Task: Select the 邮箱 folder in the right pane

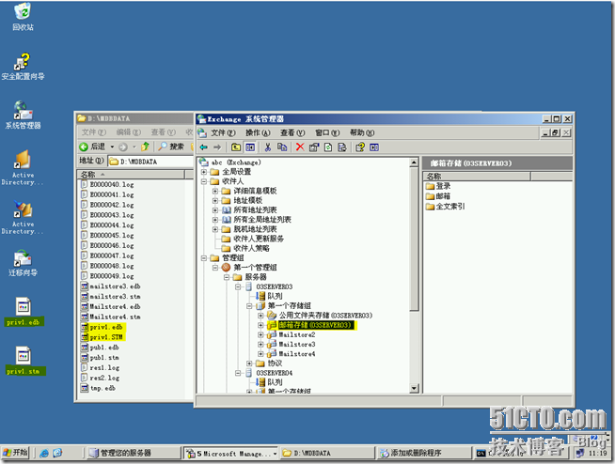Action: click(x=438, y=196)
